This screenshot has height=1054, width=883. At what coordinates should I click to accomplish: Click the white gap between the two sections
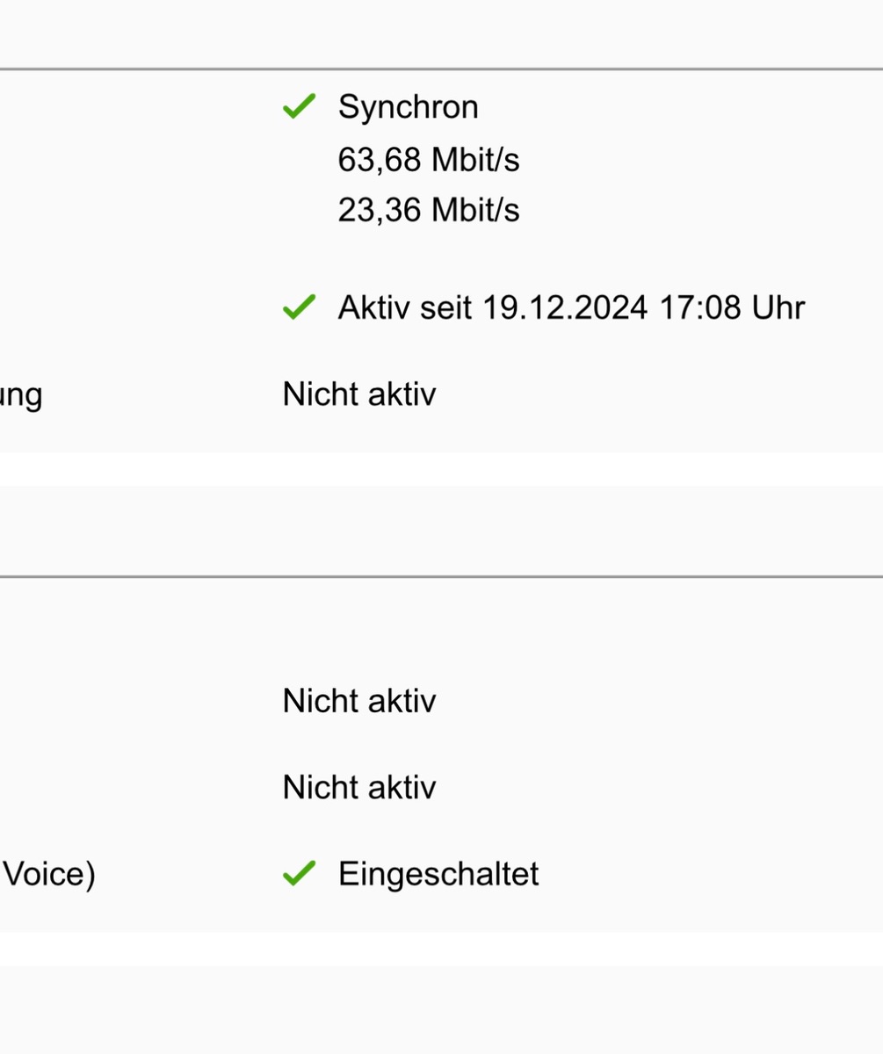pos(441,469)
